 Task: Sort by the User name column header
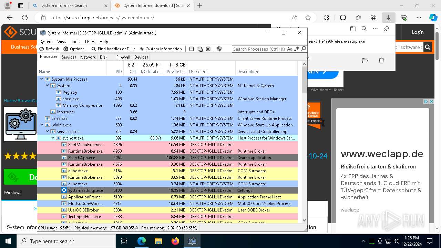[212, 68]
